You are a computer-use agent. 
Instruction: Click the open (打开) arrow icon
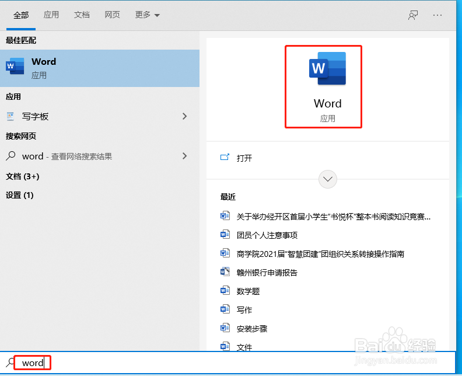pyautogui.click(x=225, y=157)
